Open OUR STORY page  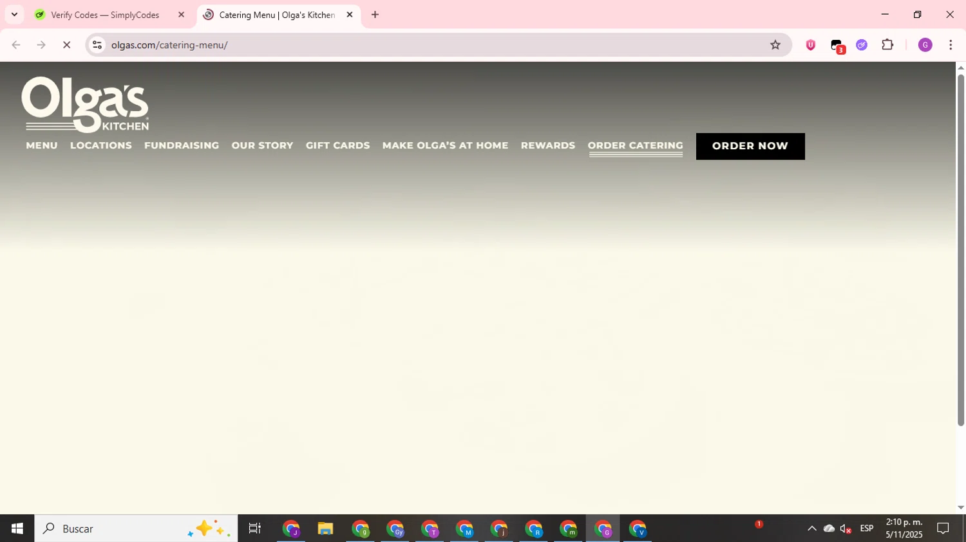pyautogui.click(x=262, y=145)
